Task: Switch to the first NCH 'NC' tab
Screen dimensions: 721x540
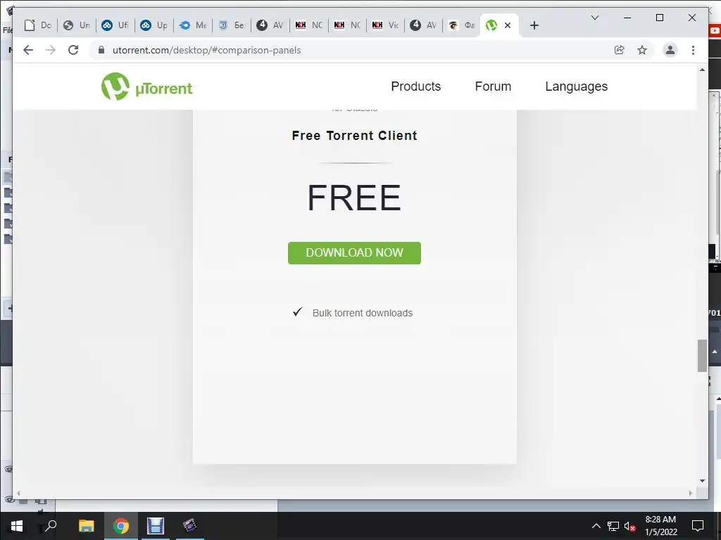Action: click(308, 25)
